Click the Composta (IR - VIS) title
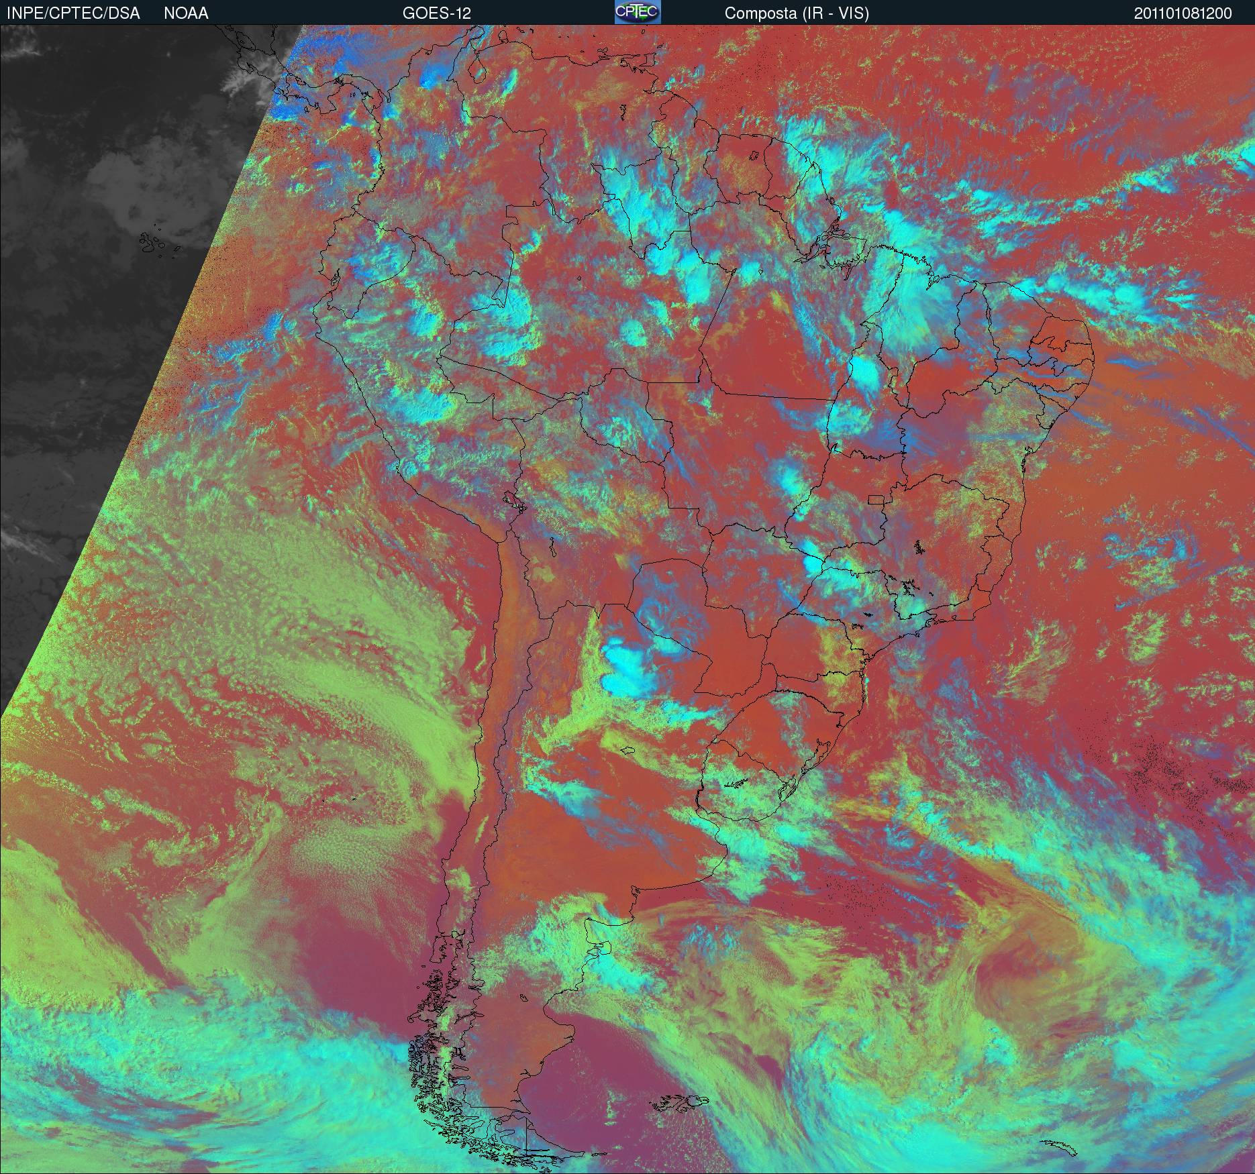 (797, 13)
